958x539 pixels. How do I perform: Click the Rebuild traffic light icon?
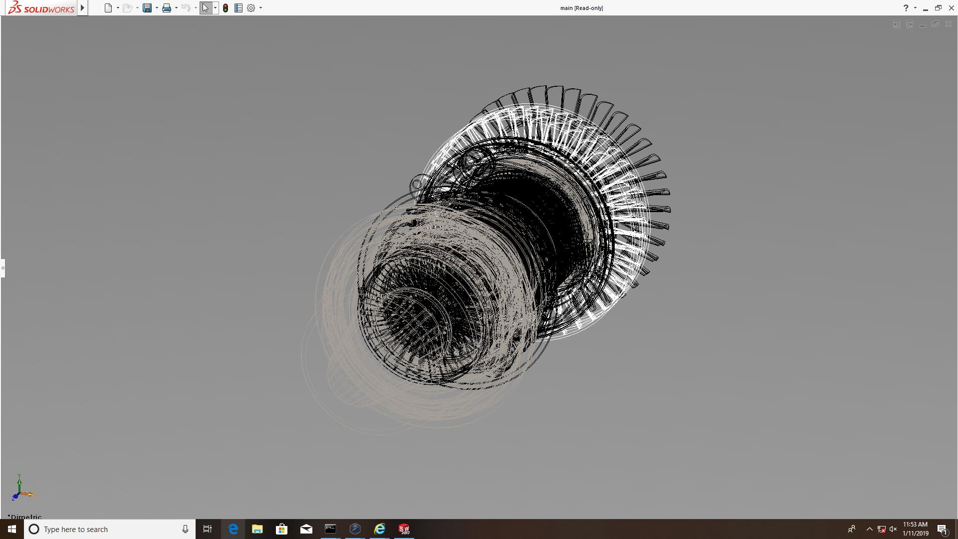[226, 8]
